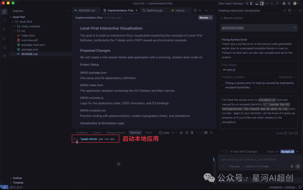The image size is (303, 190).
Task: Kill the terminal using the trash icon
Action: (192, 133)
